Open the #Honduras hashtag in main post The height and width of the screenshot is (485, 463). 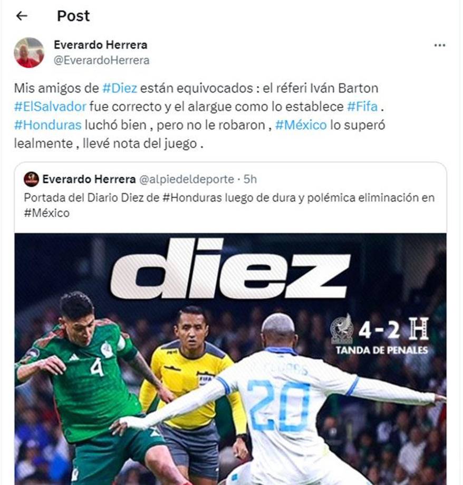pyautogui.click(x=48, y=125)
